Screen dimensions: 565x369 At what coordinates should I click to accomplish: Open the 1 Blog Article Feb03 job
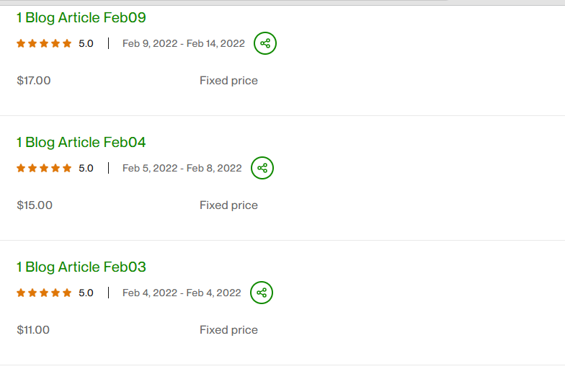81,267
